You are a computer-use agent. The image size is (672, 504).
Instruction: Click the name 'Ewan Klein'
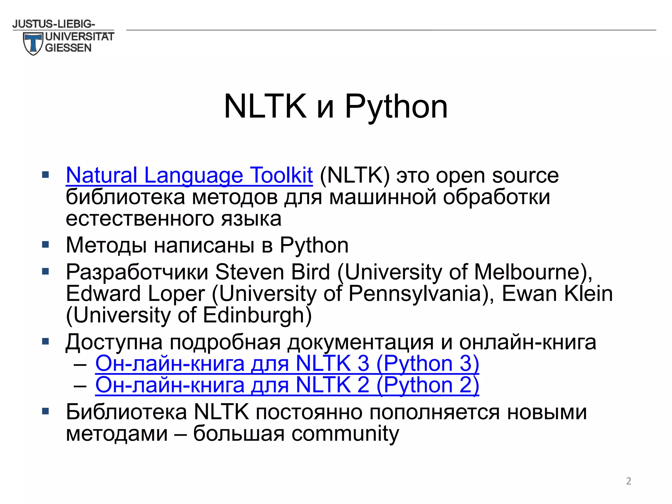click(x=557, y=294)
